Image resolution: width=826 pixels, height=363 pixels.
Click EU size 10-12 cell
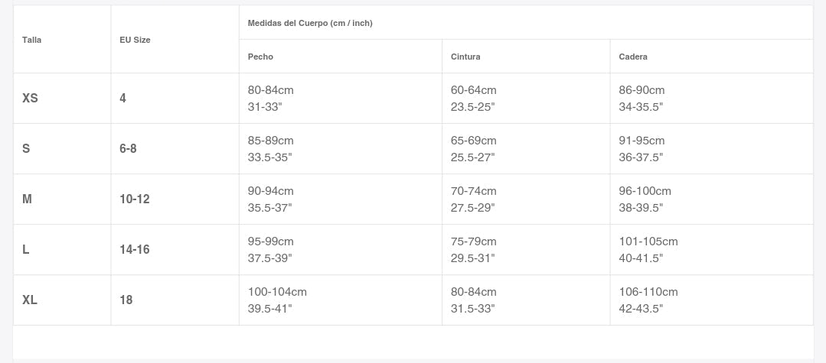pos(135,199)
